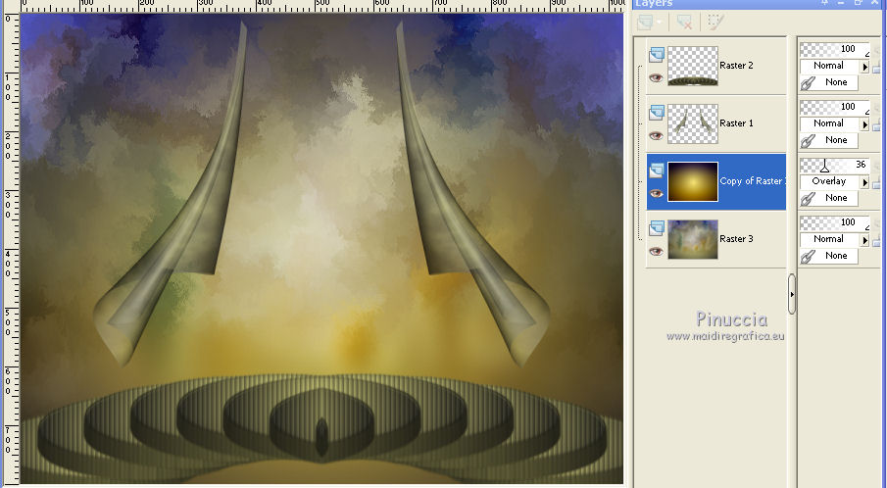Image resolution: width=887 pixels, height=488 pixels.
Task: Click the opacity value 36
Action: 861,165
